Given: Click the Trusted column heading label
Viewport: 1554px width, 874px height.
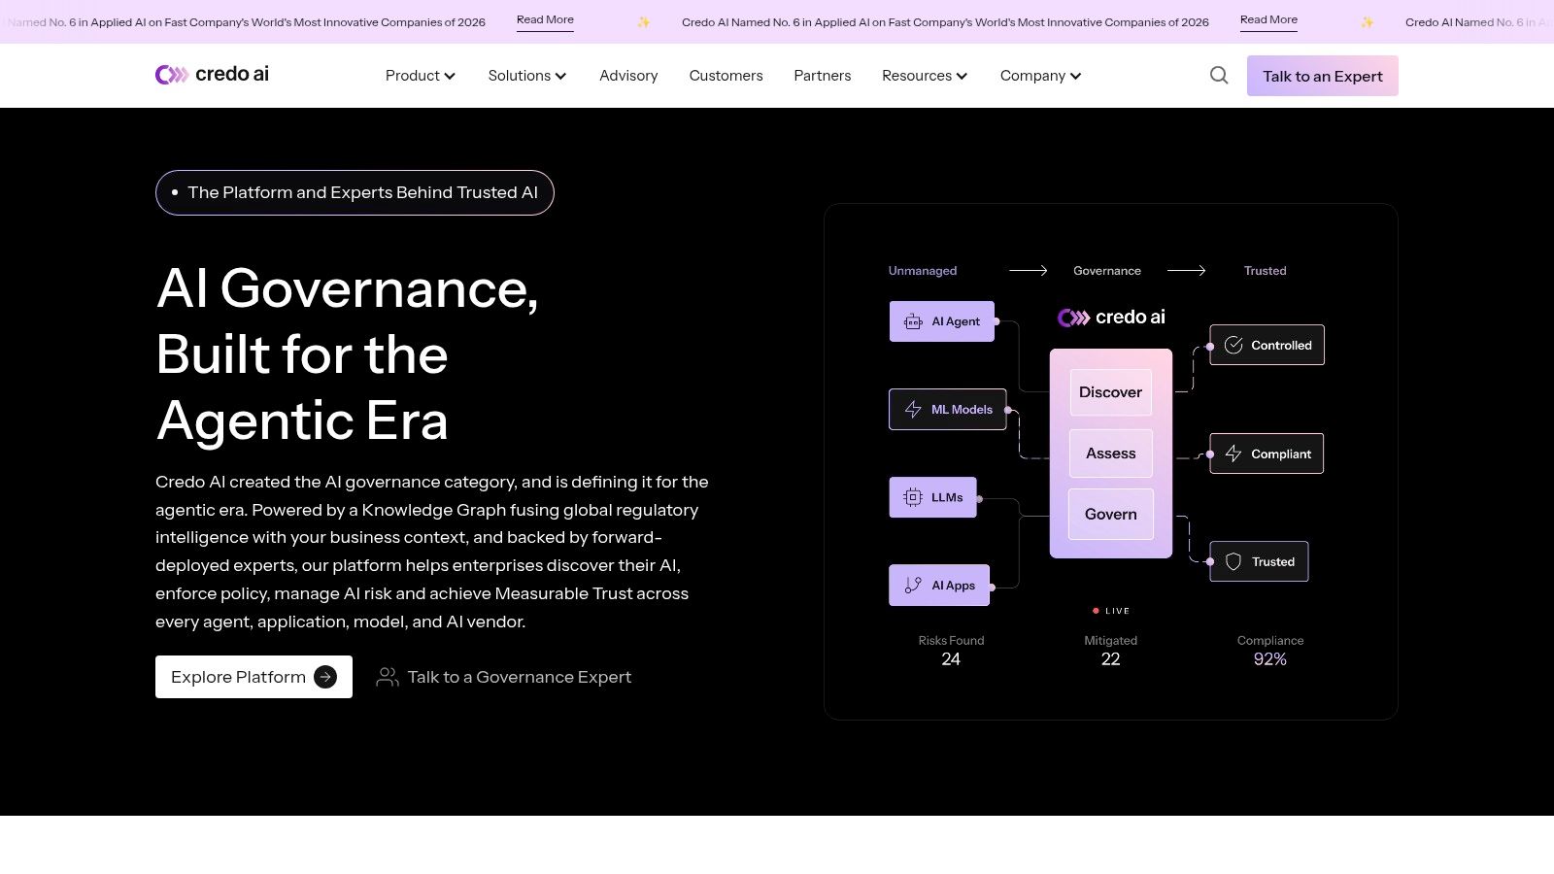Looking at the screenshot, I should pos(1265,271).
